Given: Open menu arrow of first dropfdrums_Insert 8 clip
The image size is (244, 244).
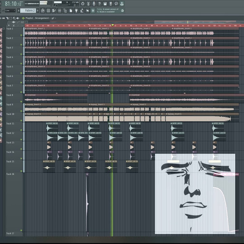Looking at the screenshot, I should (26, 85).
